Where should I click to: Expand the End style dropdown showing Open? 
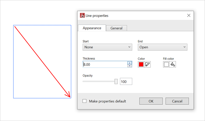[162, 47]
